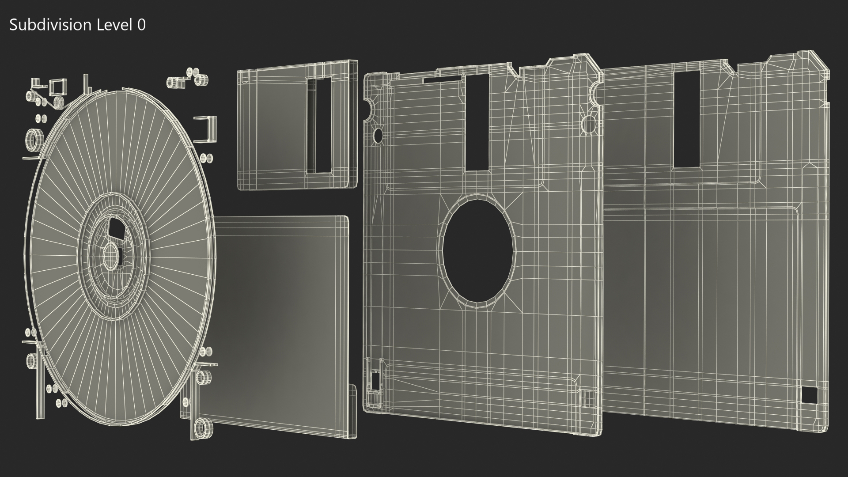848x477 pixels.
Task: Click the Subdivision Level 0 label
Action: pyautogui.click(x=77, y=25)
